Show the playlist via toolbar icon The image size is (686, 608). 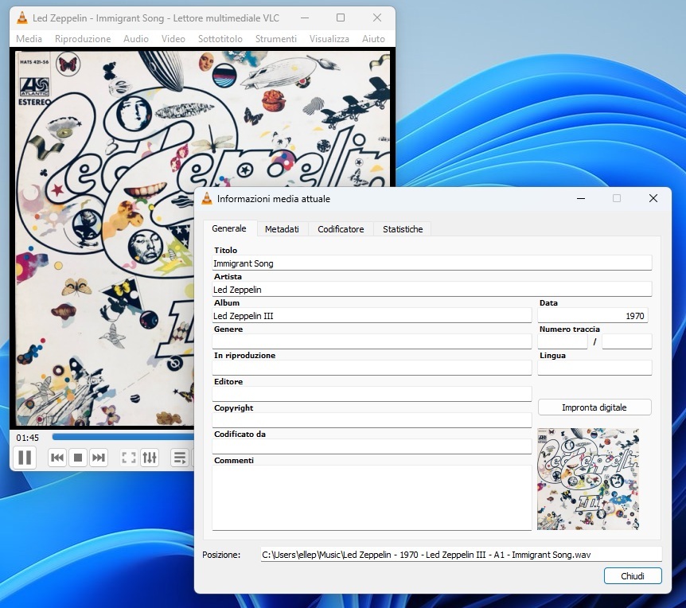click(x=180, y=458)
